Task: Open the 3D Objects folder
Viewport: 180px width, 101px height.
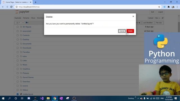Action: [27, 27]
